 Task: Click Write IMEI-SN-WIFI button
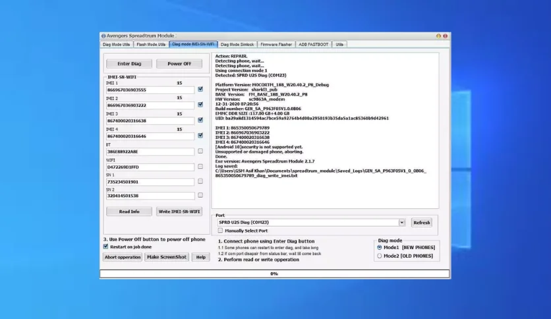(x=179, y=212)
